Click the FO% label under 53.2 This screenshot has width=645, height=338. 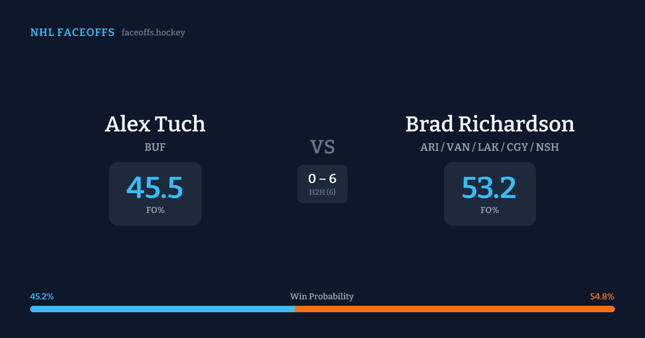tap(489, 210)
